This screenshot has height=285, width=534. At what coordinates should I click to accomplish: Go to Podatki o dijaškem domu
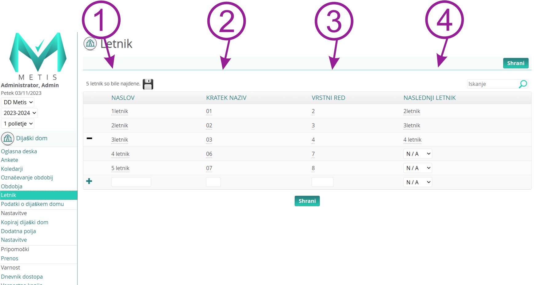click(32, 204)
